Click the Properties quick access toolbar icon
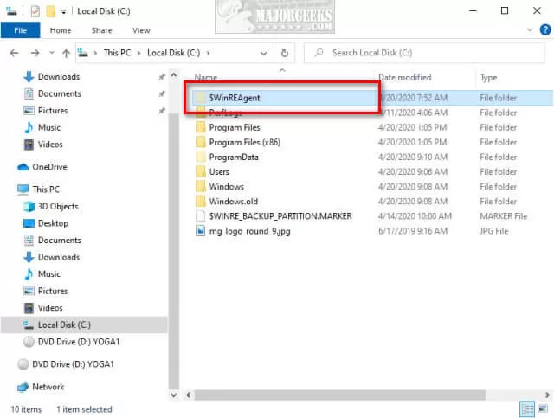The width and height of the screenshot is (554, 418). tap(35, 11)
